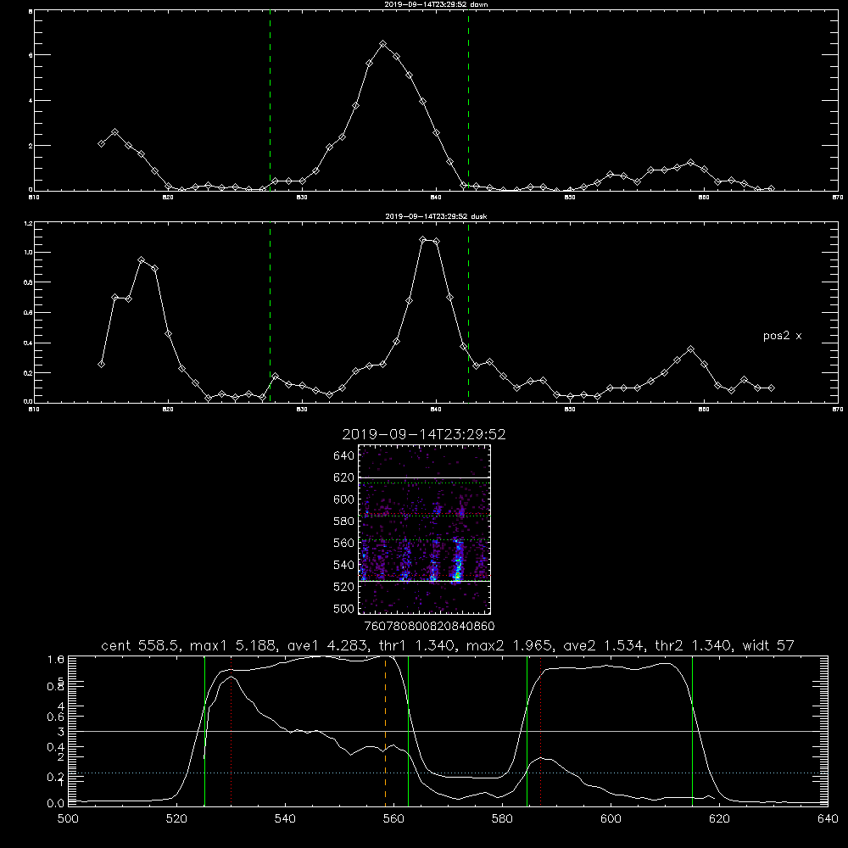
Task: Click the '640' x-axis label of bottom plot
Action: coord(828,819)
